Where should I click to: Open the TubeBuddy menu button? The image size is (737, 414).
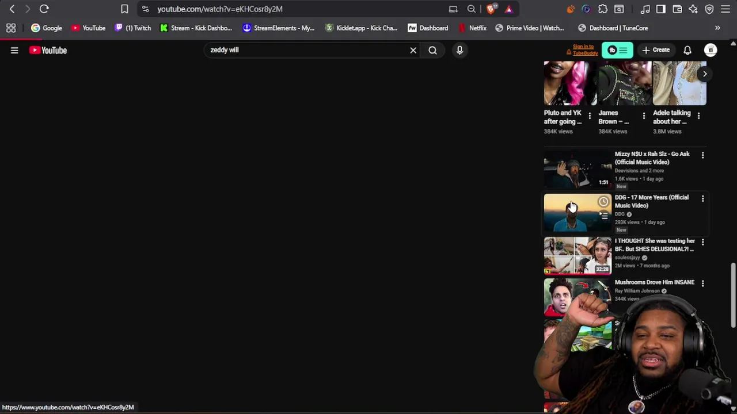click(x=617, y=50)
